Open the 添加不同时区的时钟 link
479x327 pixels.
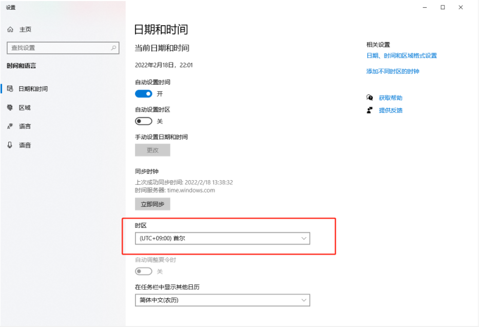[x=393, y=71]
